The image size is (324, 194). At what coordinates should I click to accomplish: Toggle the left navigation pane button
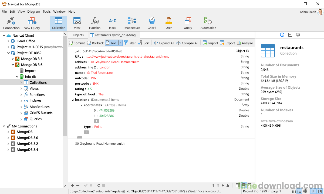313,191
